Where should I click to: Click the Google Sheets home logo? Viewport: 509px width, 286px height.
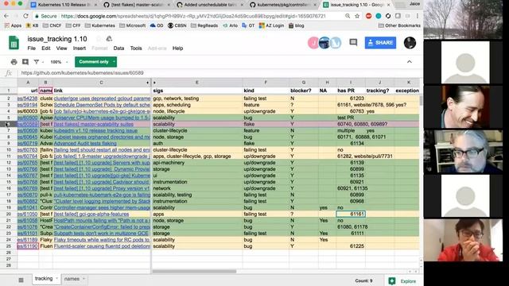(x=14, y=43)
